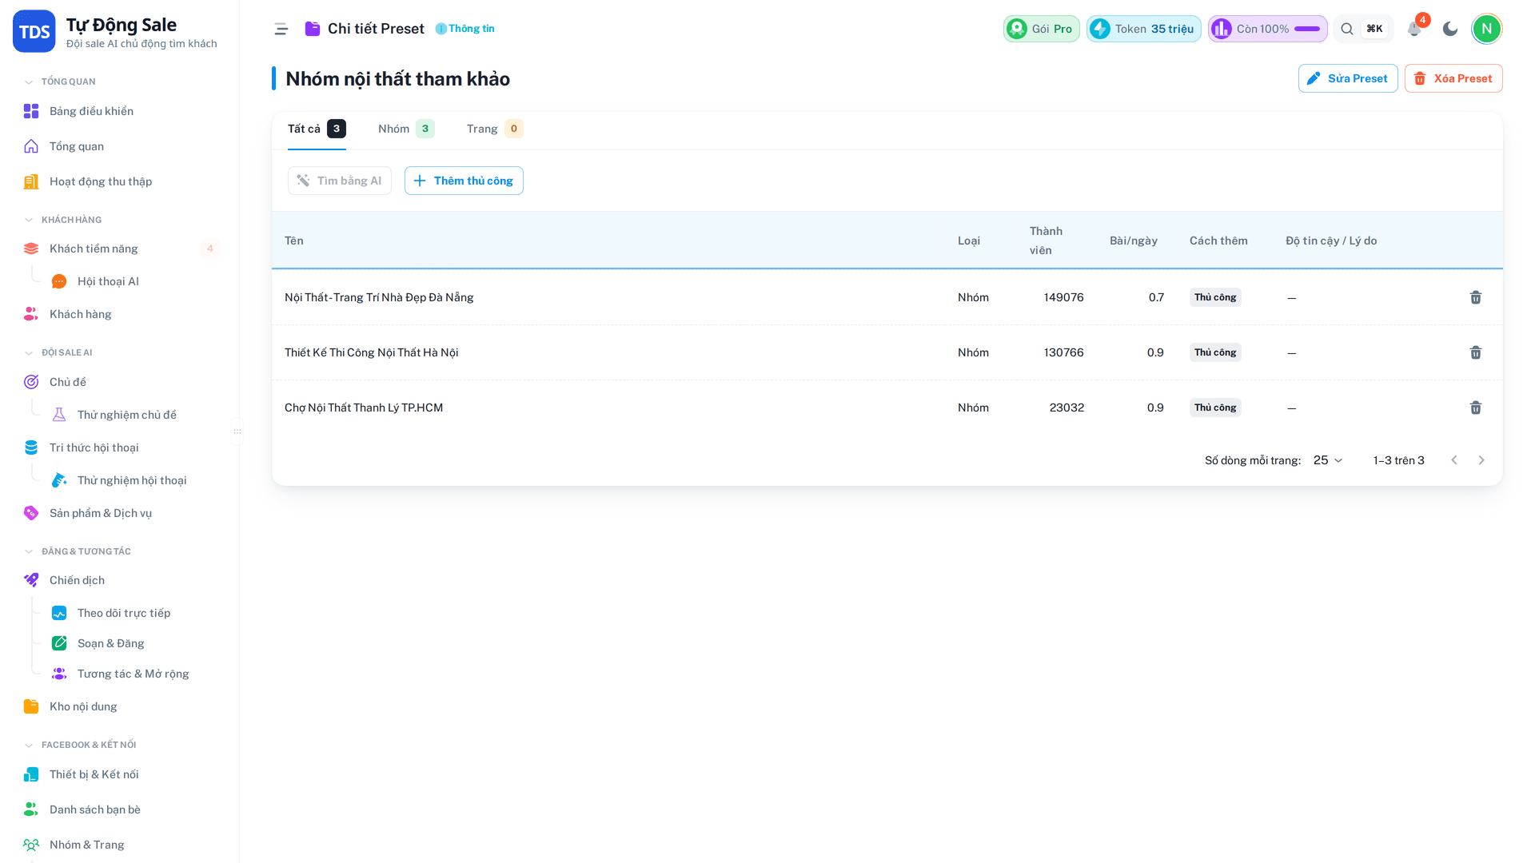Collapse the ĐỘI SALE AI section
Screen dimensions: 1535x863
[x=58, y=352]
